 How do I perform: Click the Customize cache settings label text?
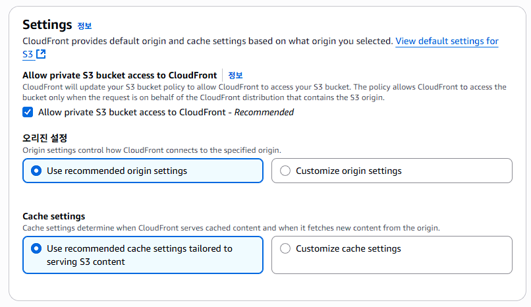(348, 249)
